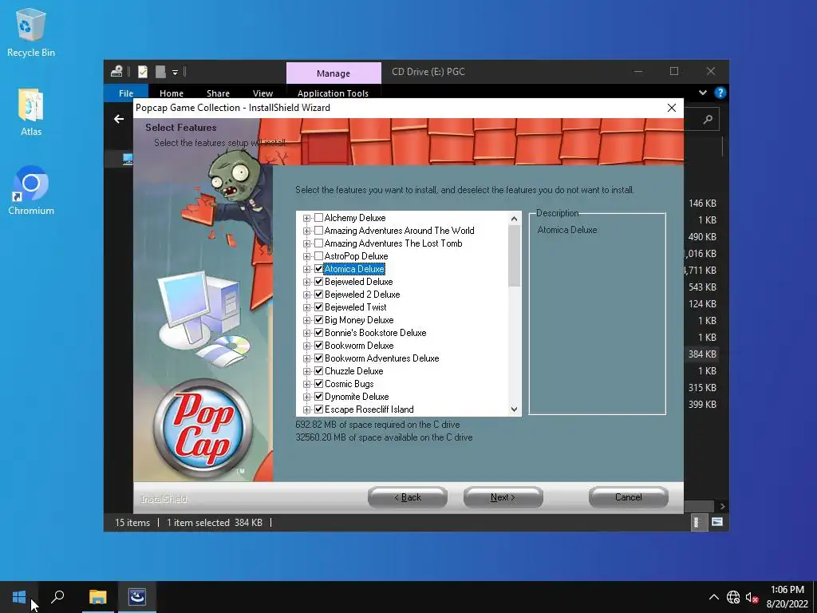This screenshot has width=817, height=613.
Task: Check Amazing Adventures The Lost Tomb
Action: [x=319, y=243]
